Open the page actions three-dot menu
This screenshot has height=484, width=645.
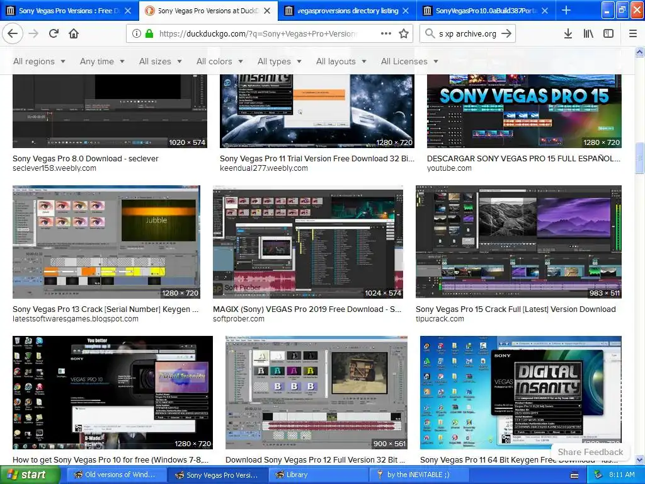pyautogui.click(x=386, y=34)
